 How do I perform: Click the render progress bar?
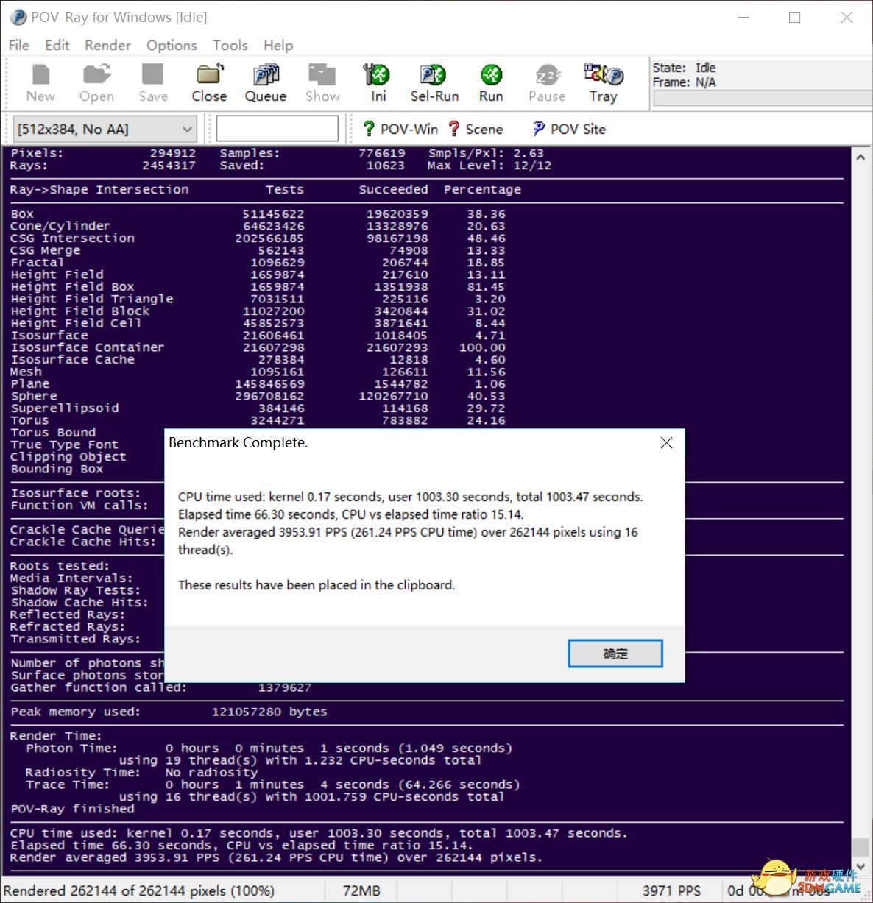762,99
